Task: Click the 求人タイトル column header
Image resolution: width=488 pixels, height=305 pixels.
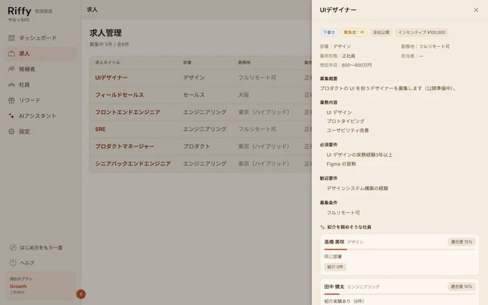Action: [107, 63]
